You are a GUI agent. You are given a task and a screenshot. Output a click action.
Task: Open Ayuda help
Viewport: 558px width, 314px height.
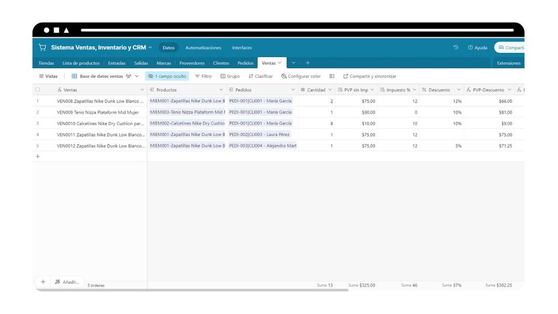tap(477, 48)
